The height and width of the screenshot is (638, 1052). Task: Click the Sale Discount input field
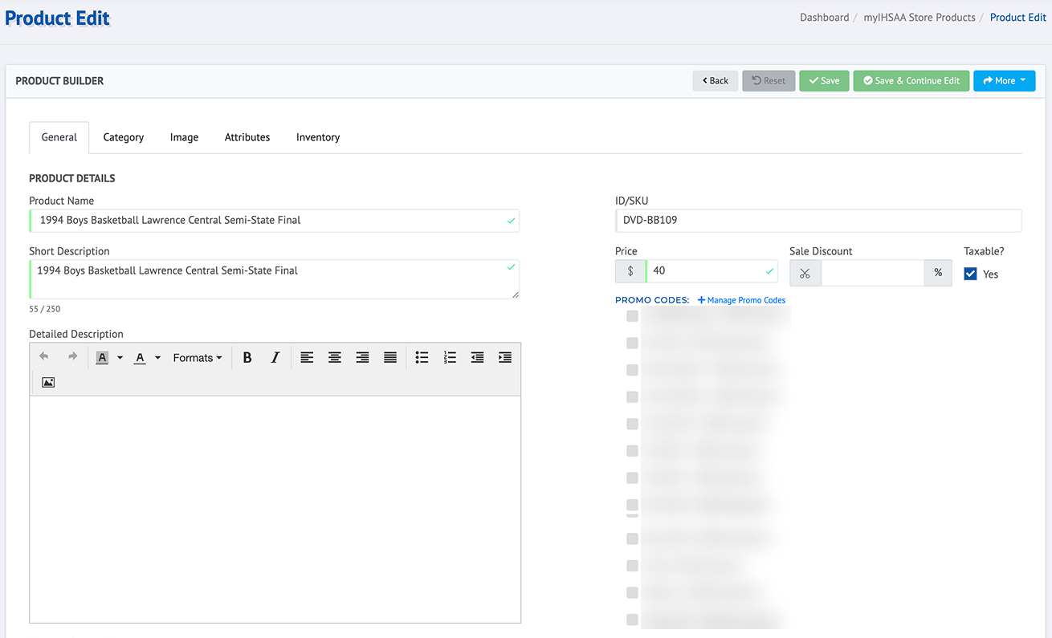tap(872, 273)
